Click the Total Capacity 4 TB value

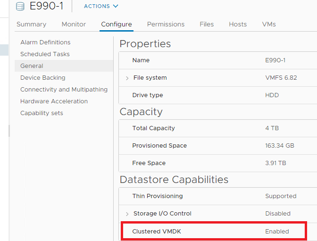click(x=272, y=128)
